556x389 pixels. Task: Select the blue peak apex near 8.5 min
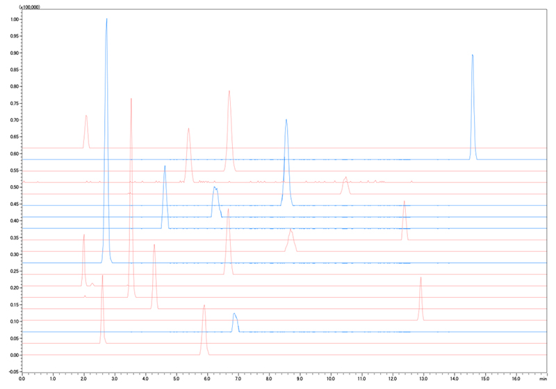286,121
